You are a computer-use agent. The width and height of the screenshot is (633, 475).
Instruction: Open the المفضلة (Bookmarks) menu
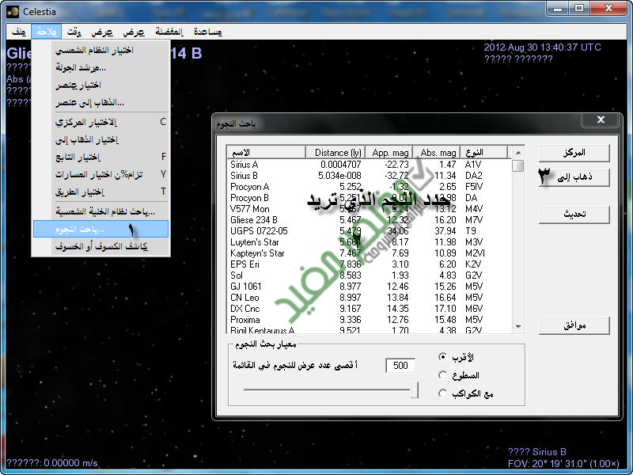[x=169, y=32]
